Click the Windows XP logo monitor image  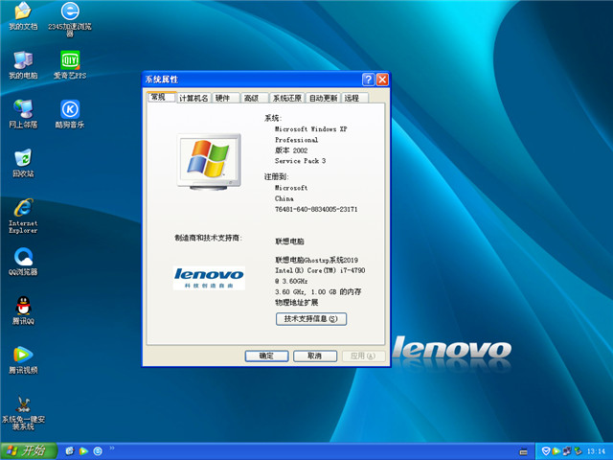coord(209,162)
